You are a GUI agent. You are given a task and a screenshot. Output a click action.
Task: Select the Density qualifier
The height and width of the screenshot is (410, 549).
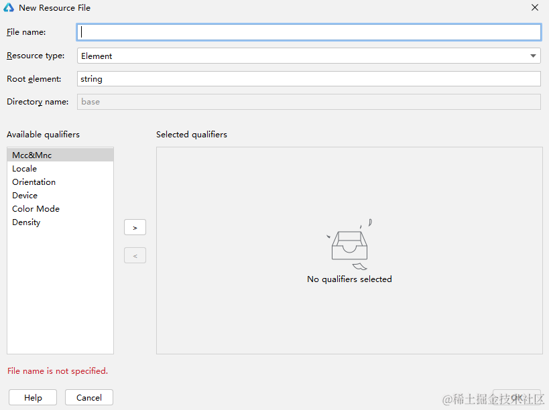click(26, 222)
